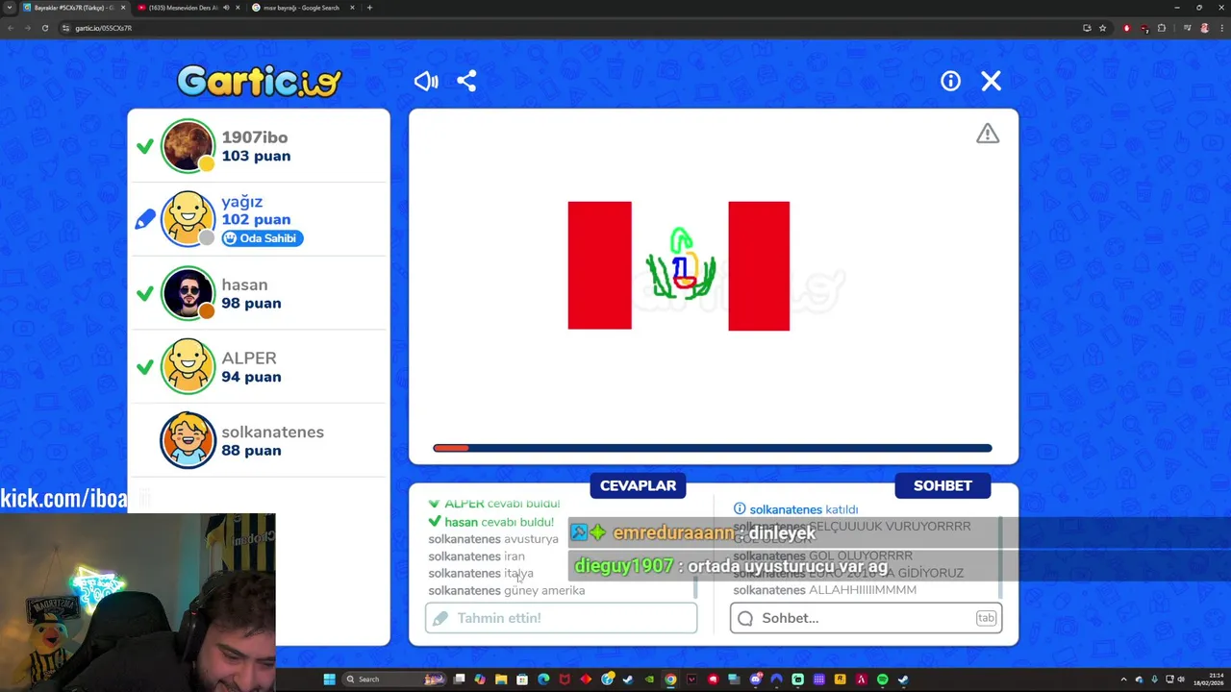This screenshot has height=692, width=1231.
Task: Reload the page
Action: coord(44,28)
